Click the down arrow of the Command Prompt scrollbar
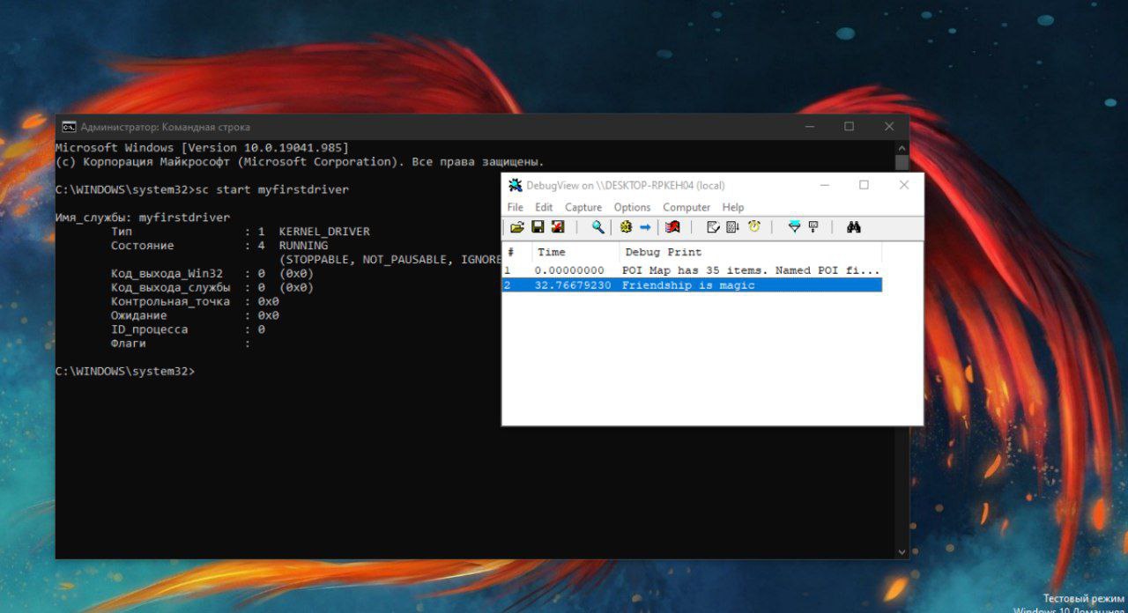1128x613 pixels. point(902,551)
